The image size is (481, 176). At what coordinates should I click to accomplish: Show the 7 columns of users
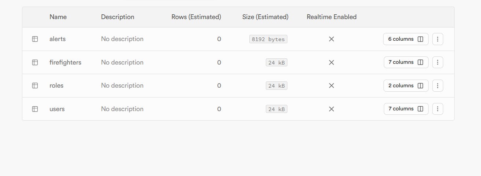[406, 109]
